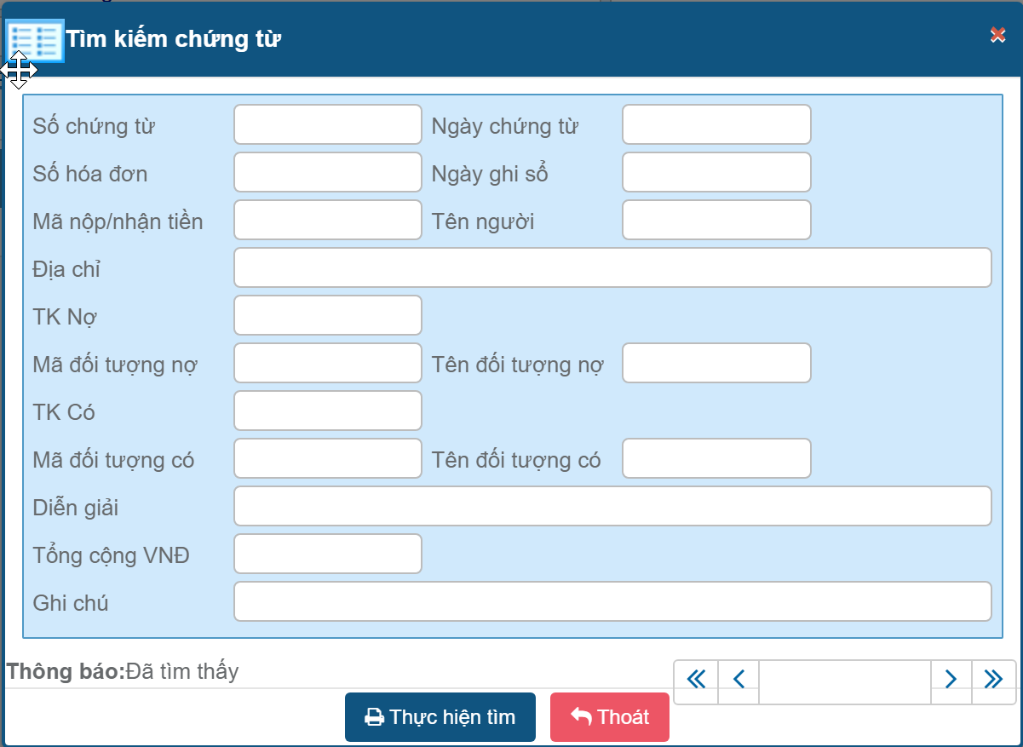Click the TK Nợ account field
Image resolution: width=1023 pixels, height=747 pixels.
[x=327, y=316]
